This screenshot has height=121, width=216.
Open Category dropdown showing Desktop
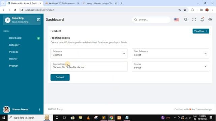click(x=89, y=53)
